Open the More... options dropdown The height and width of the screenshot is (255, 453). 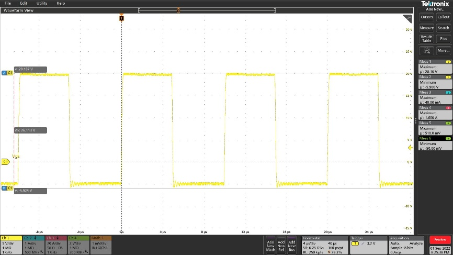[x=443, y=51]
